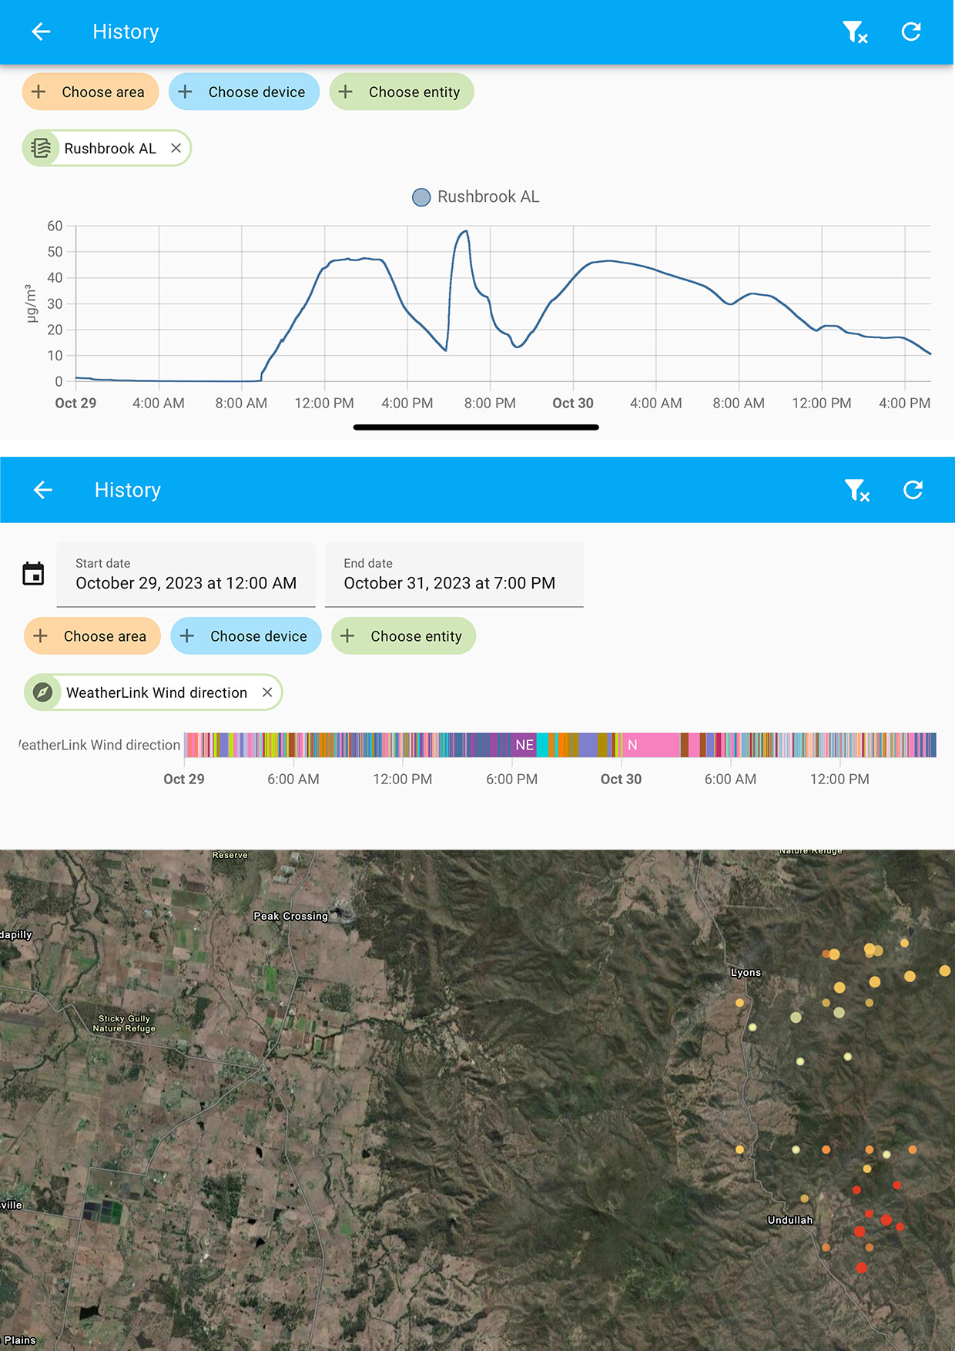Choose device in the lower panel
Viewport: 955px width, 1351px height.
click(246, 636)
